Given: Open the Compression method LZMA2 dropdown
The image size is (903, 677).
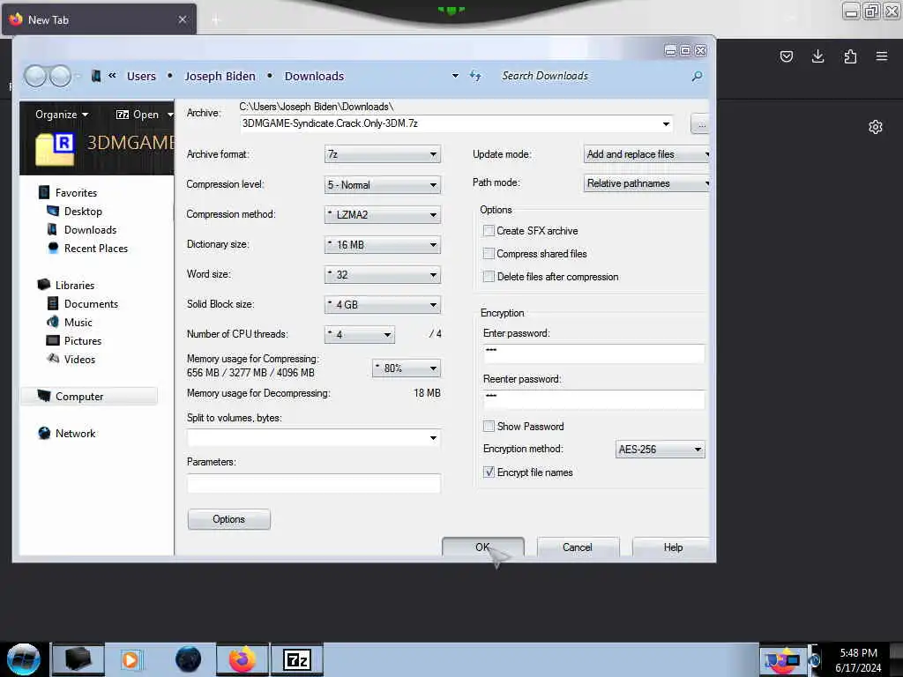Looking at the screenshot, I should 383,215.
